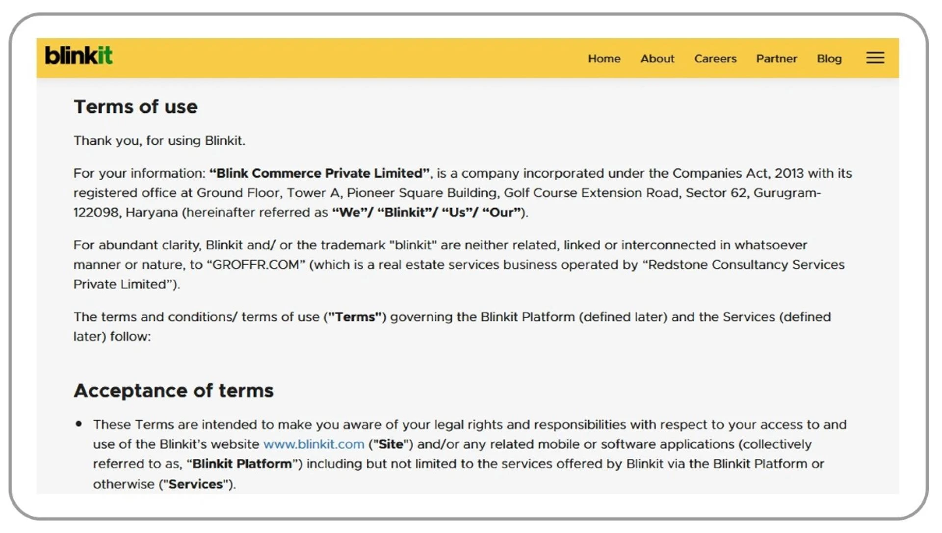Open the hamburger navigation menu
The width and height of the screenshot is (942, 533).
pos(875,58)
